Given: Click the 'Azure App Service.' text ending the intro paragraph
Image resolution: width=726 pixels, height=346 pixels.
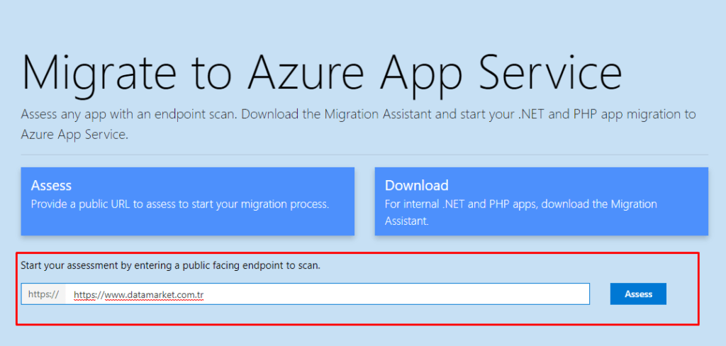Looking at the screenshot, I should pyautogui.click(x=74, y=134).
